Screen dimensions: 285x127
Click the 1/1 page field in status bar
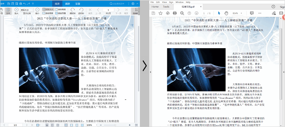coord(15,125)
